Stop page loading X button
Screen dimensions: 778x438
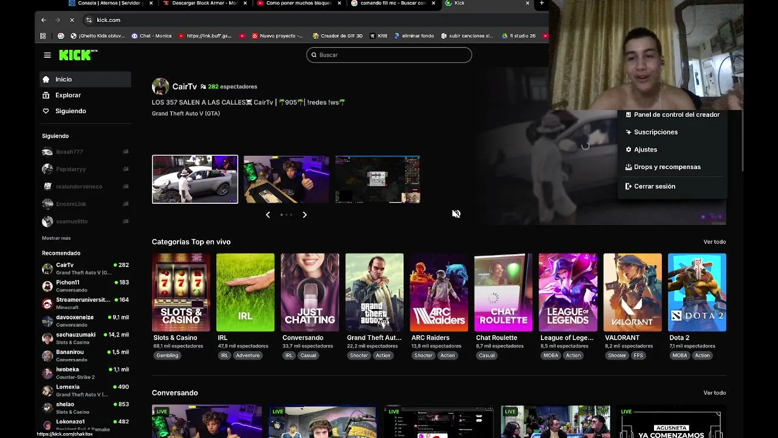(x=72, y=20)
